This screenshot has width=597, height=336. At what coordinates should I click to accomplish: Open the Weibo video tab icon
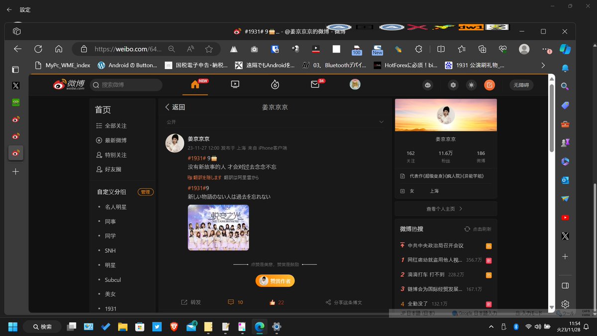click(235, 85)
